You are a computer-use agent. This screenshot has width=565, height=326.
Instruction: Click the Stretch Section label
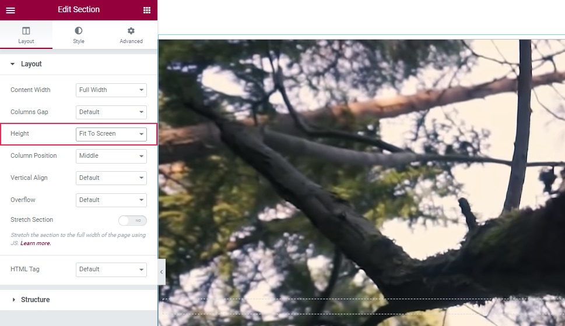(31, 219)
